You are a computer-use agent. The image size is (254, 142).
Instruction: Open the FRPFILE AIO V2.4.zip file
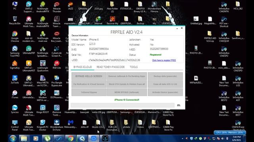(x=210, y=37)
